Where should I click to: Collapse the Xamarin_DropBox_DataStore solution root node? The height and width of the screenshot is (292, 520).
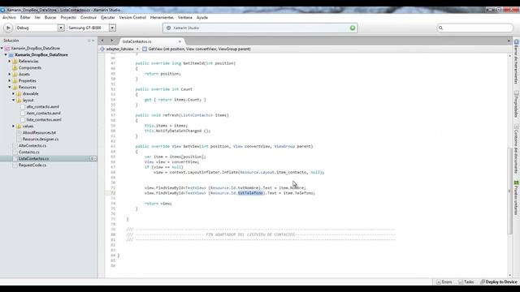(x=2, y=49)
